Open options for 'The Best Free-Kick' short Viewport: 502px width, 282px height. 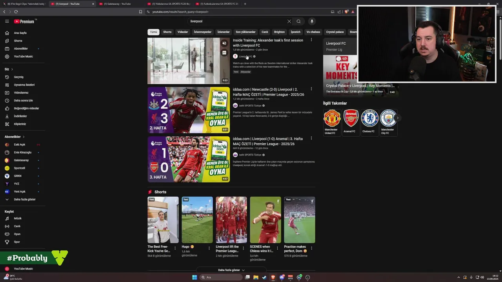click(175, 248)
